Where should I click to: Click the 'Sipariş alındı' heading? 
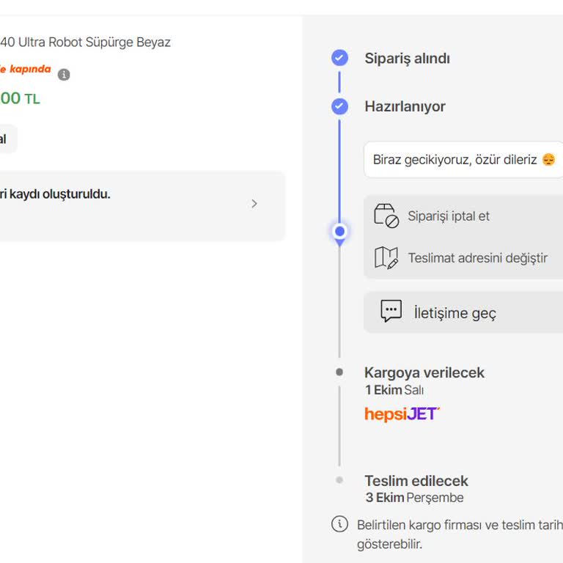tap(407, 59)
